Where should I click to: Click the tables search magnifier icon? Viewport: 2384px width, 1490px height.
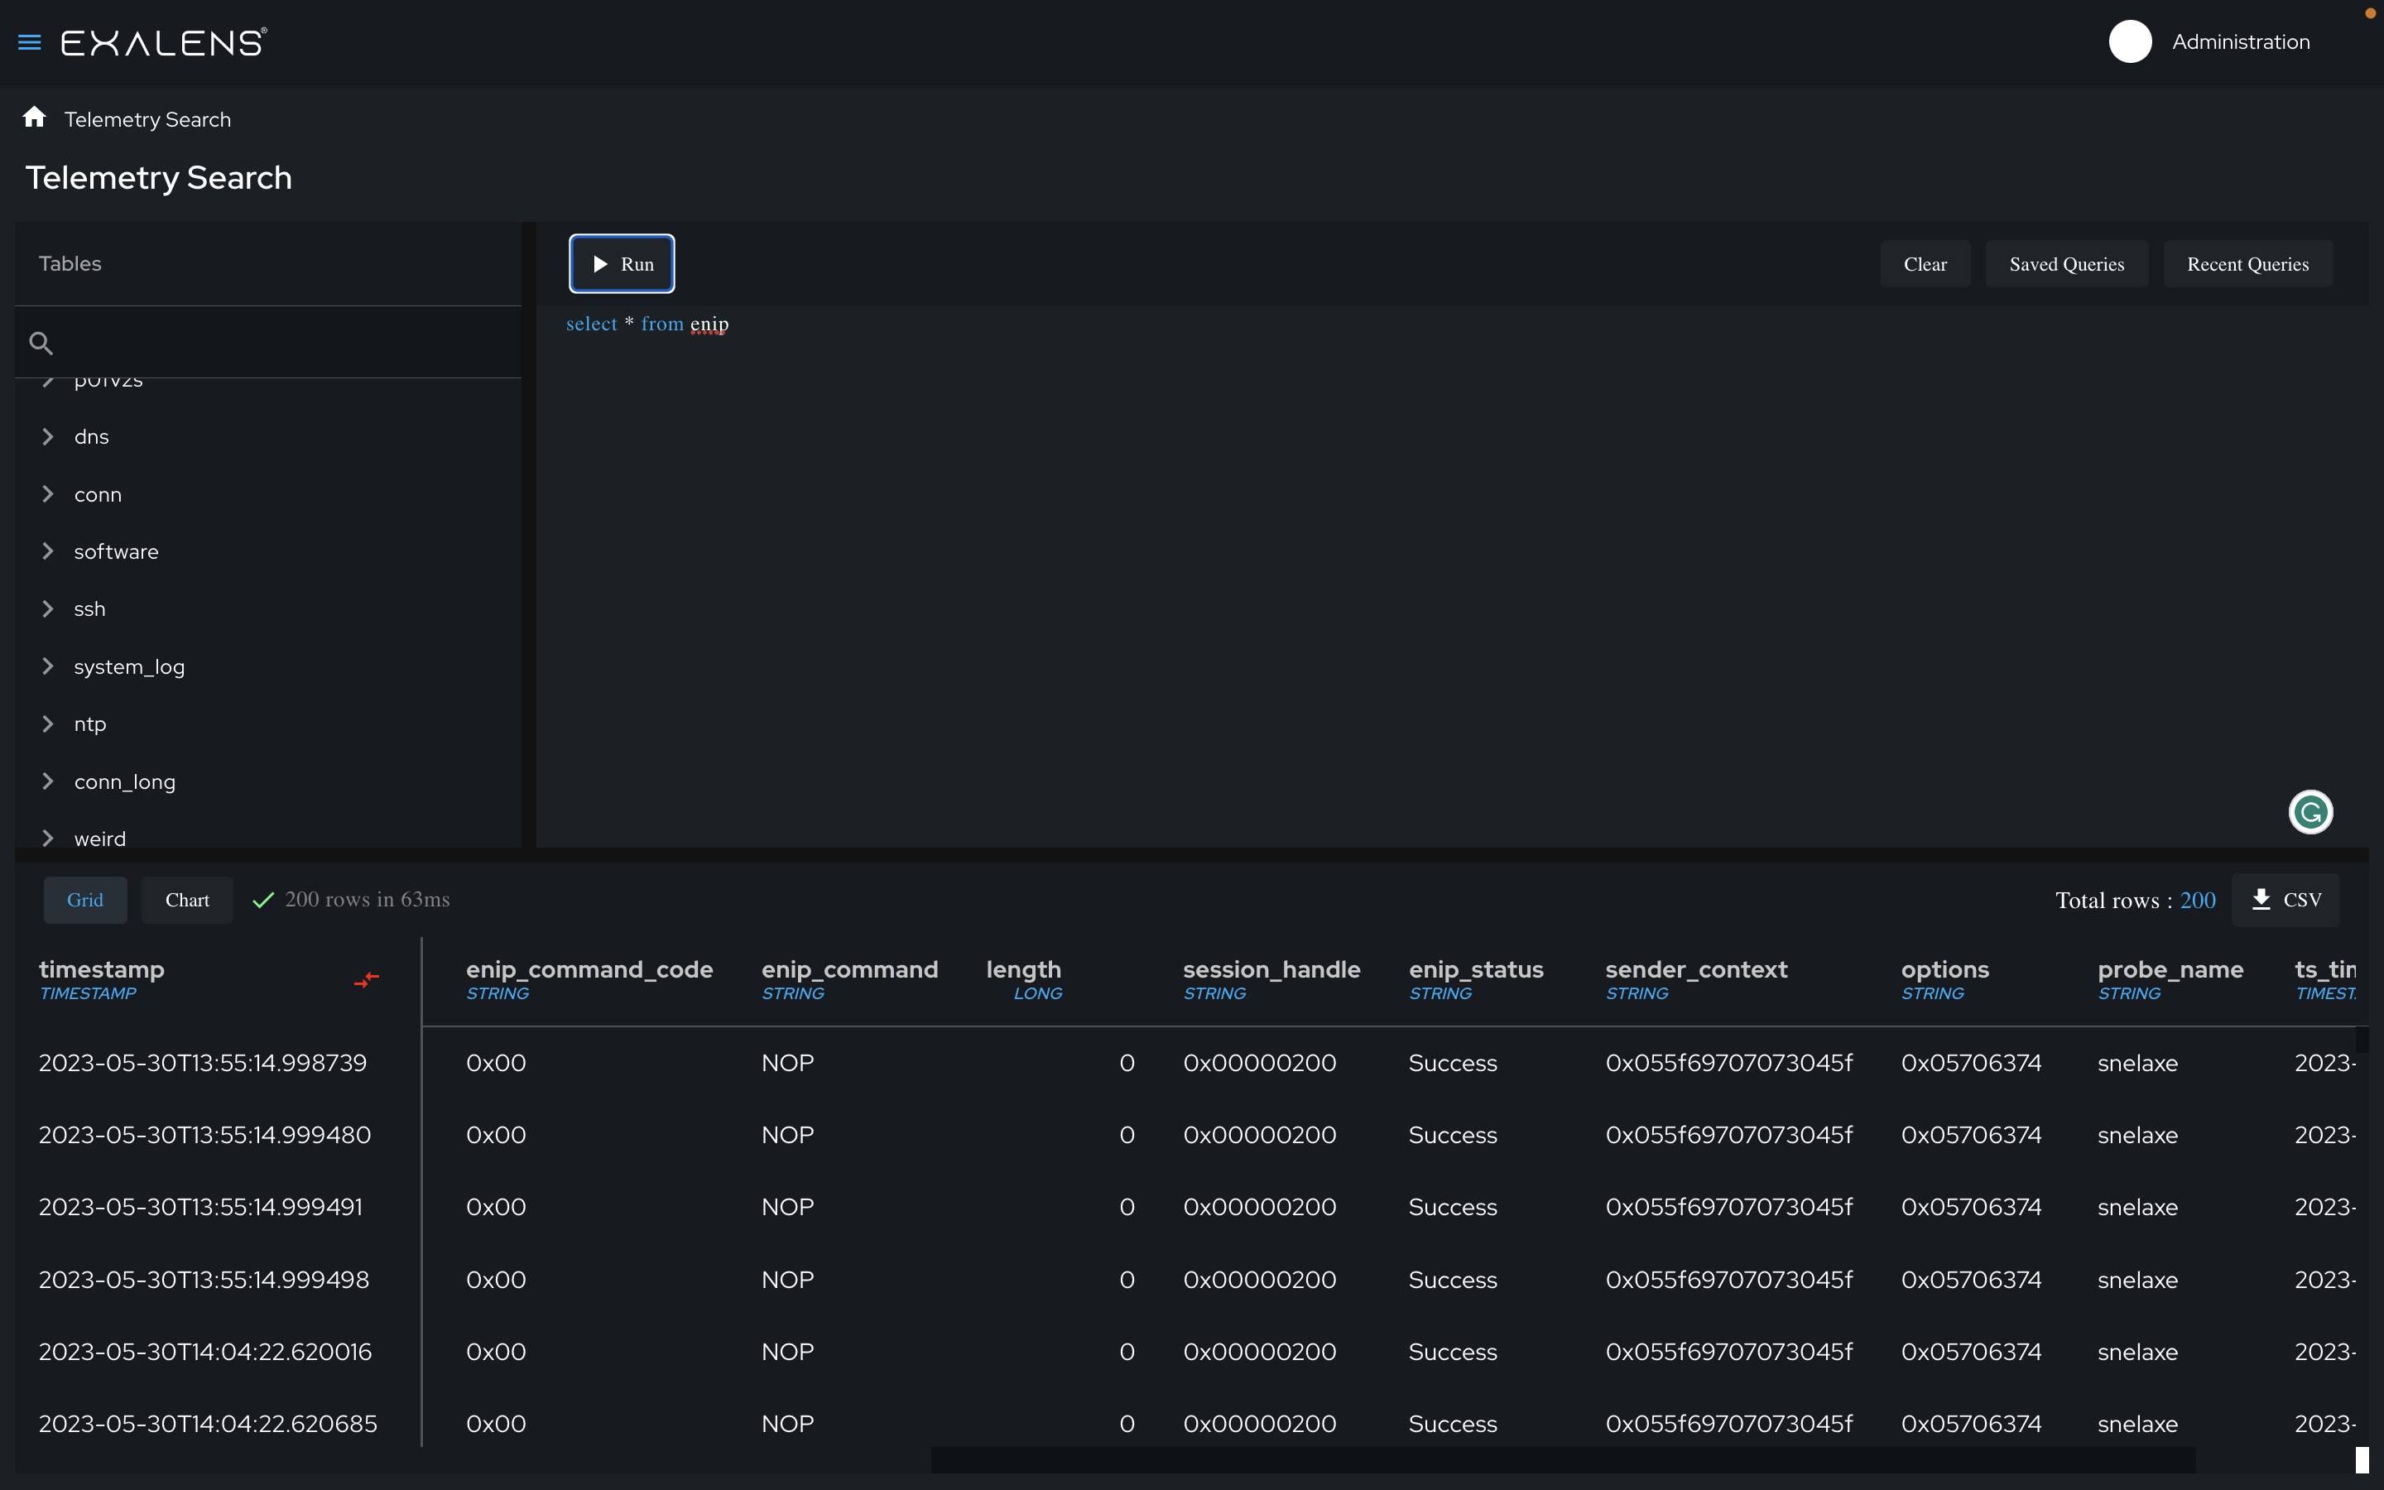(x=41, y=343)
